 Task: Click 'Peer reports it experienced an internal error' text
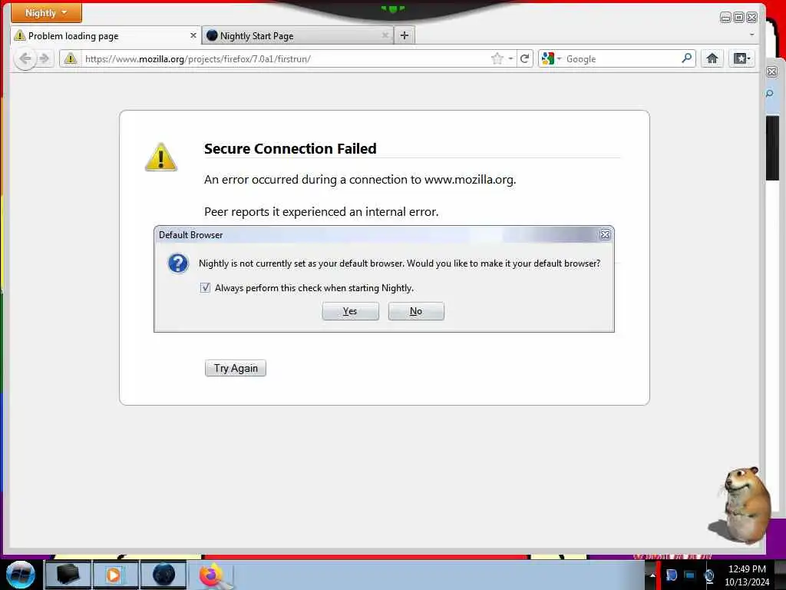[x=322, y=212]
